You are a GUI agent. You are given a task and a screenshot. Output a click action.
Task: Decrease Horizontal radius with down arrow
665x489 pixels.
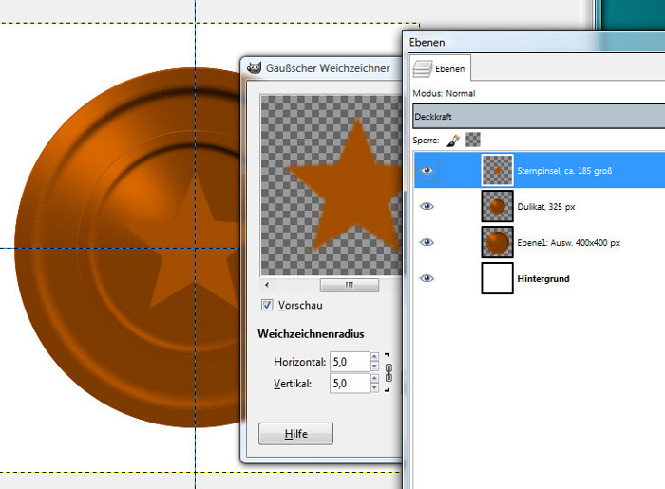374,367
